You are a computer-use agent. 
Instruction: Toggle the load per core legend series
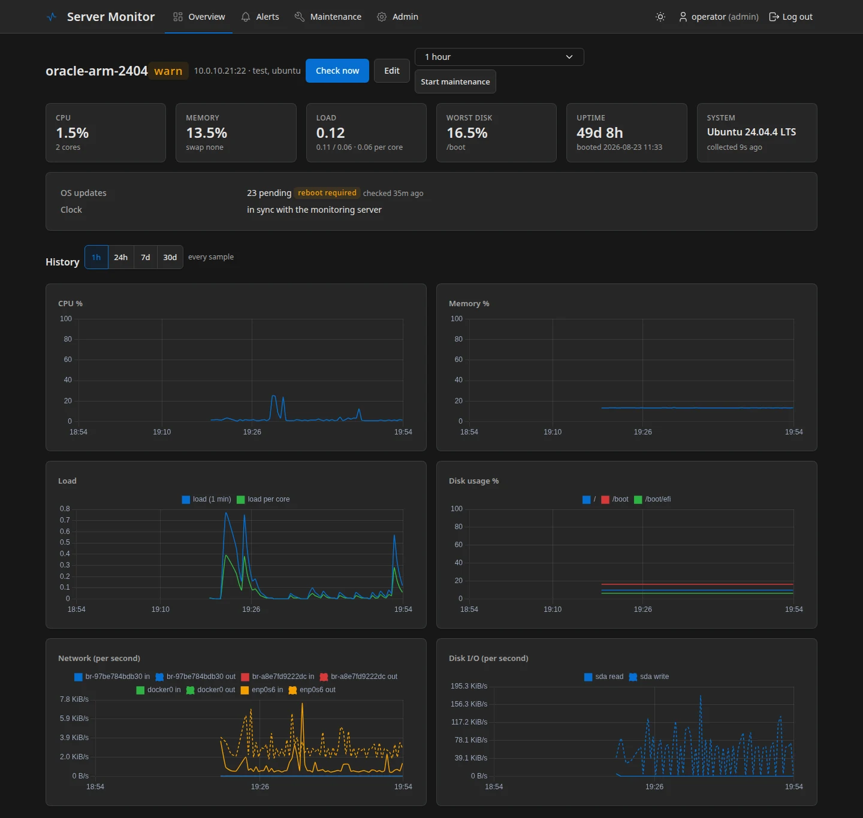click(263, 499)
